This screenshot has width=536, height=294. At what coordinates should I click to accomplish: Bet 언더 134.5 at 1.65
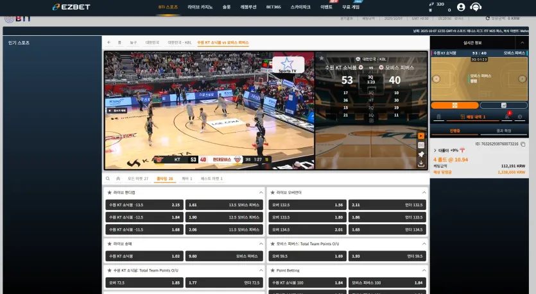387,229
